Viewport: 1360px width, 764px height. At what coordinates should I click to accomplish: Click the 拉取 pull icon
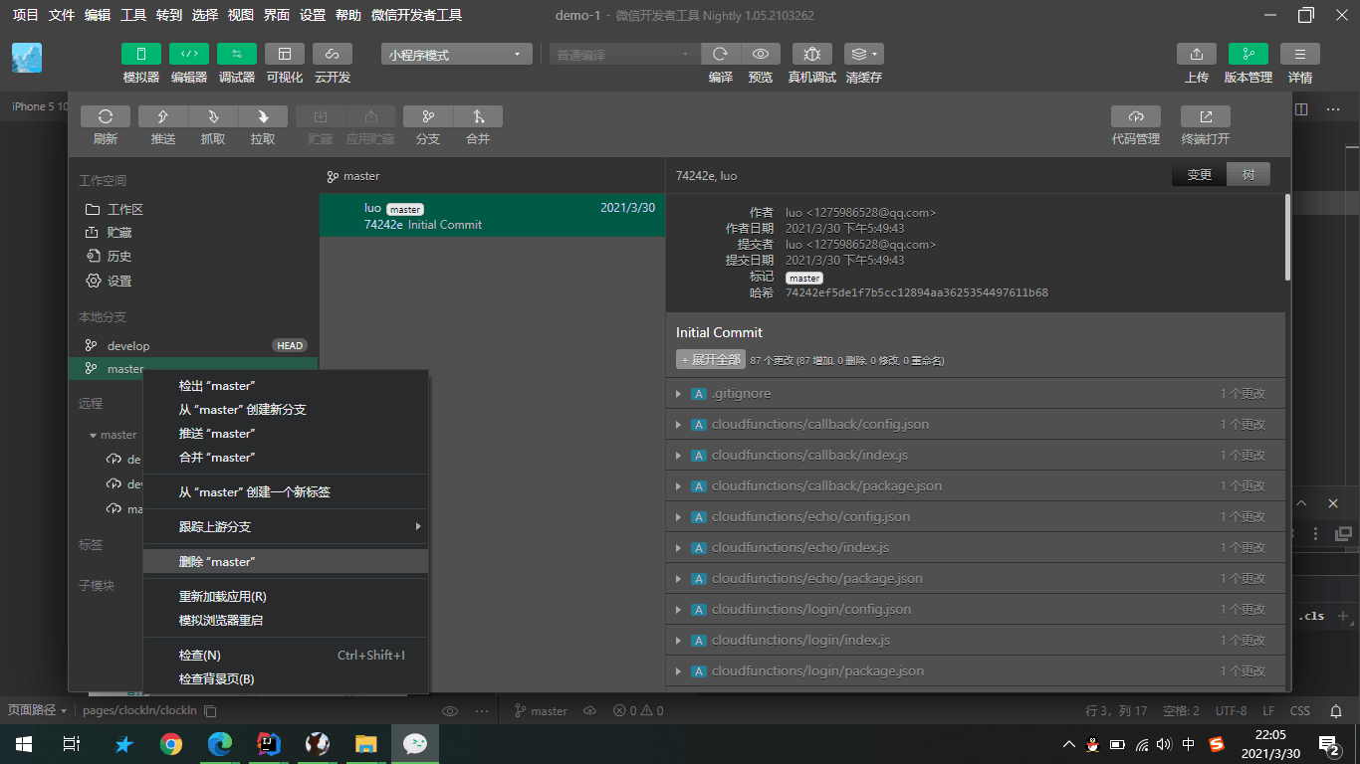263,116
